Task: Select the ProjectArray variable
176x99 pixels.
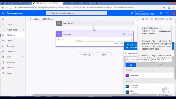Action: [149, 75]
